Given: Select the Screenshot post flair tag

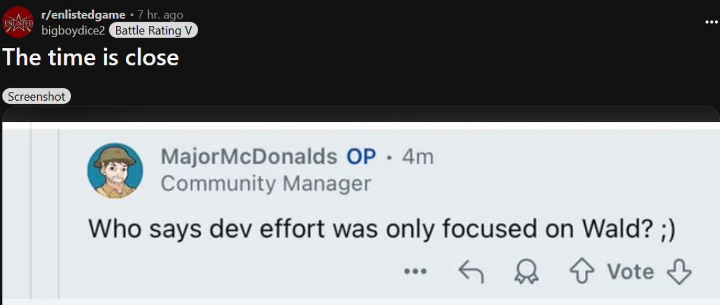Looking at the screenshot, I should click(x=36, y=96).
